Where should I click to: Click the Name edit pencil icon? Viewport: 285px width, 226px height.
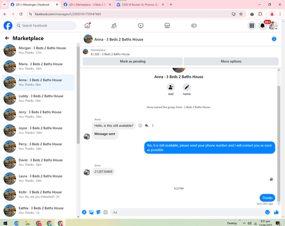click(x=187, y=87)
